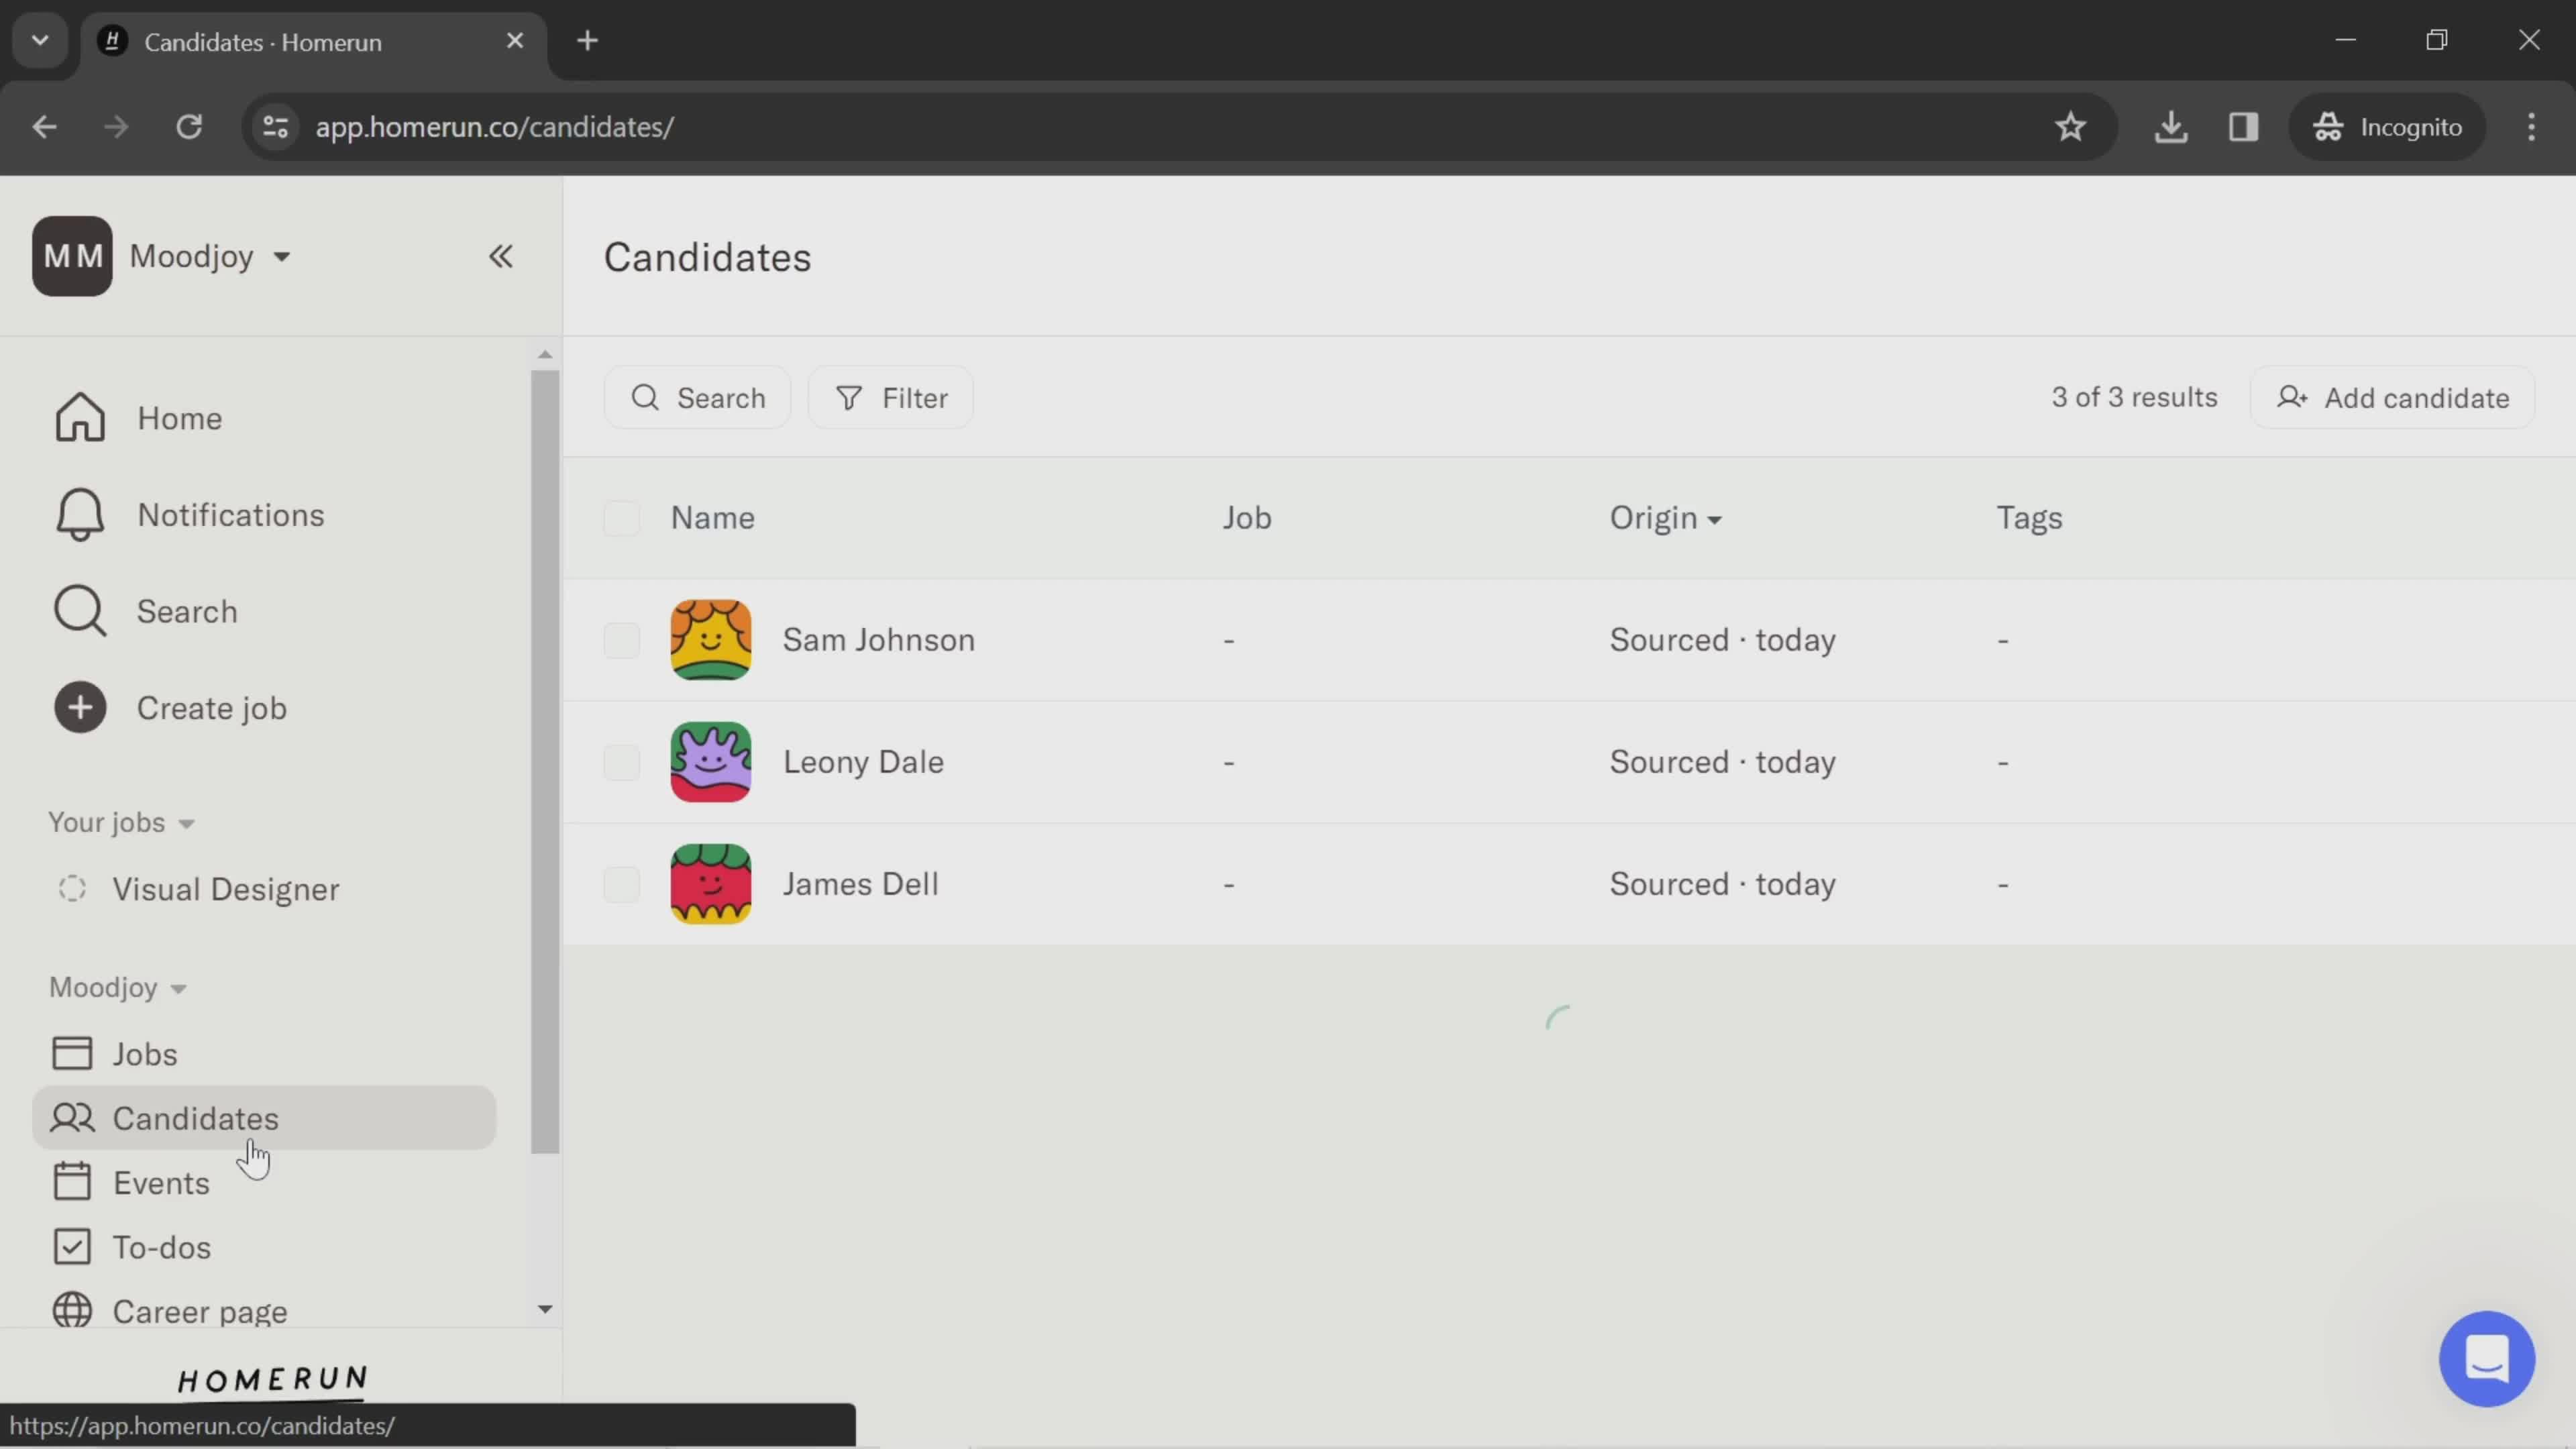Click Sam Johnson's avatar thumbnail

710,640
